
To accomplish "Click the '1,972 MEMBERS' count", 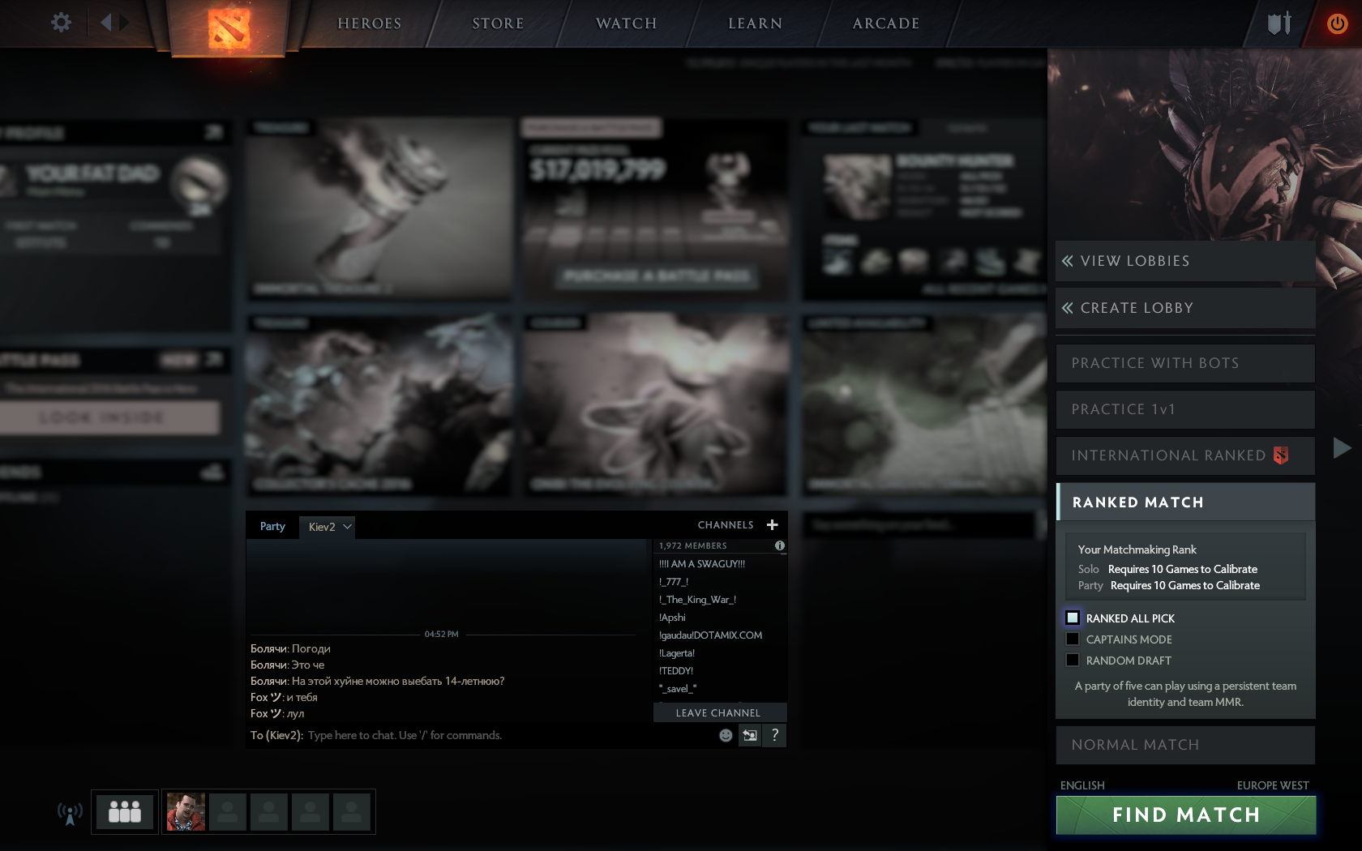I will click(x=693, y=546).
